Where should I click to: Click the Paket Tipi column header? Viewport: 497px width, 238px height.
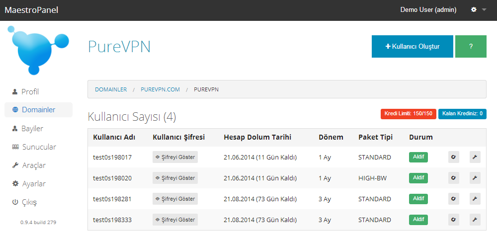tap(376, 138)
